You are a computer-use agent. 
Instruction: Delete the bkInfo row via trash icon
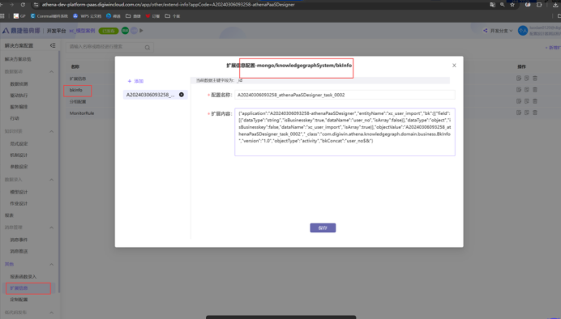pyautogui.click(x=535, y=90)
